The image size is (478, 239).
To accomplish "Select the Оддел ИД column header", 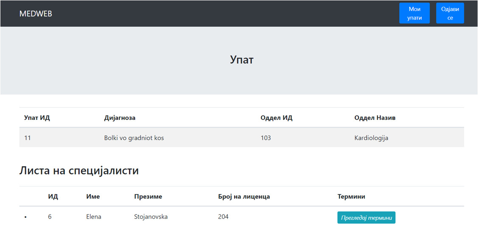I will click(x=276, y=117).
